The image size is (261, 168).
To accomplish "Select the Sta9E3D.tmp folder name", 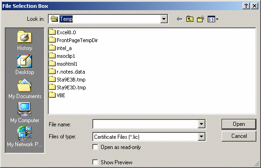I will coord(71,87).
